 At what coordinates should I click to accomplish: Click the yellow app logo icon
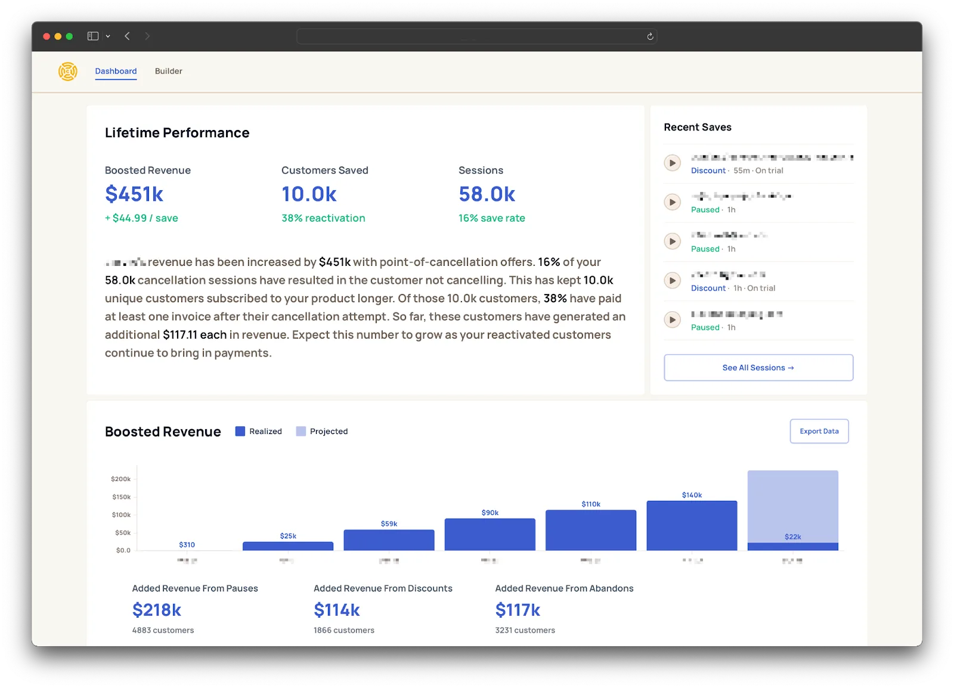pyautogui.click(x=68, y=72)
